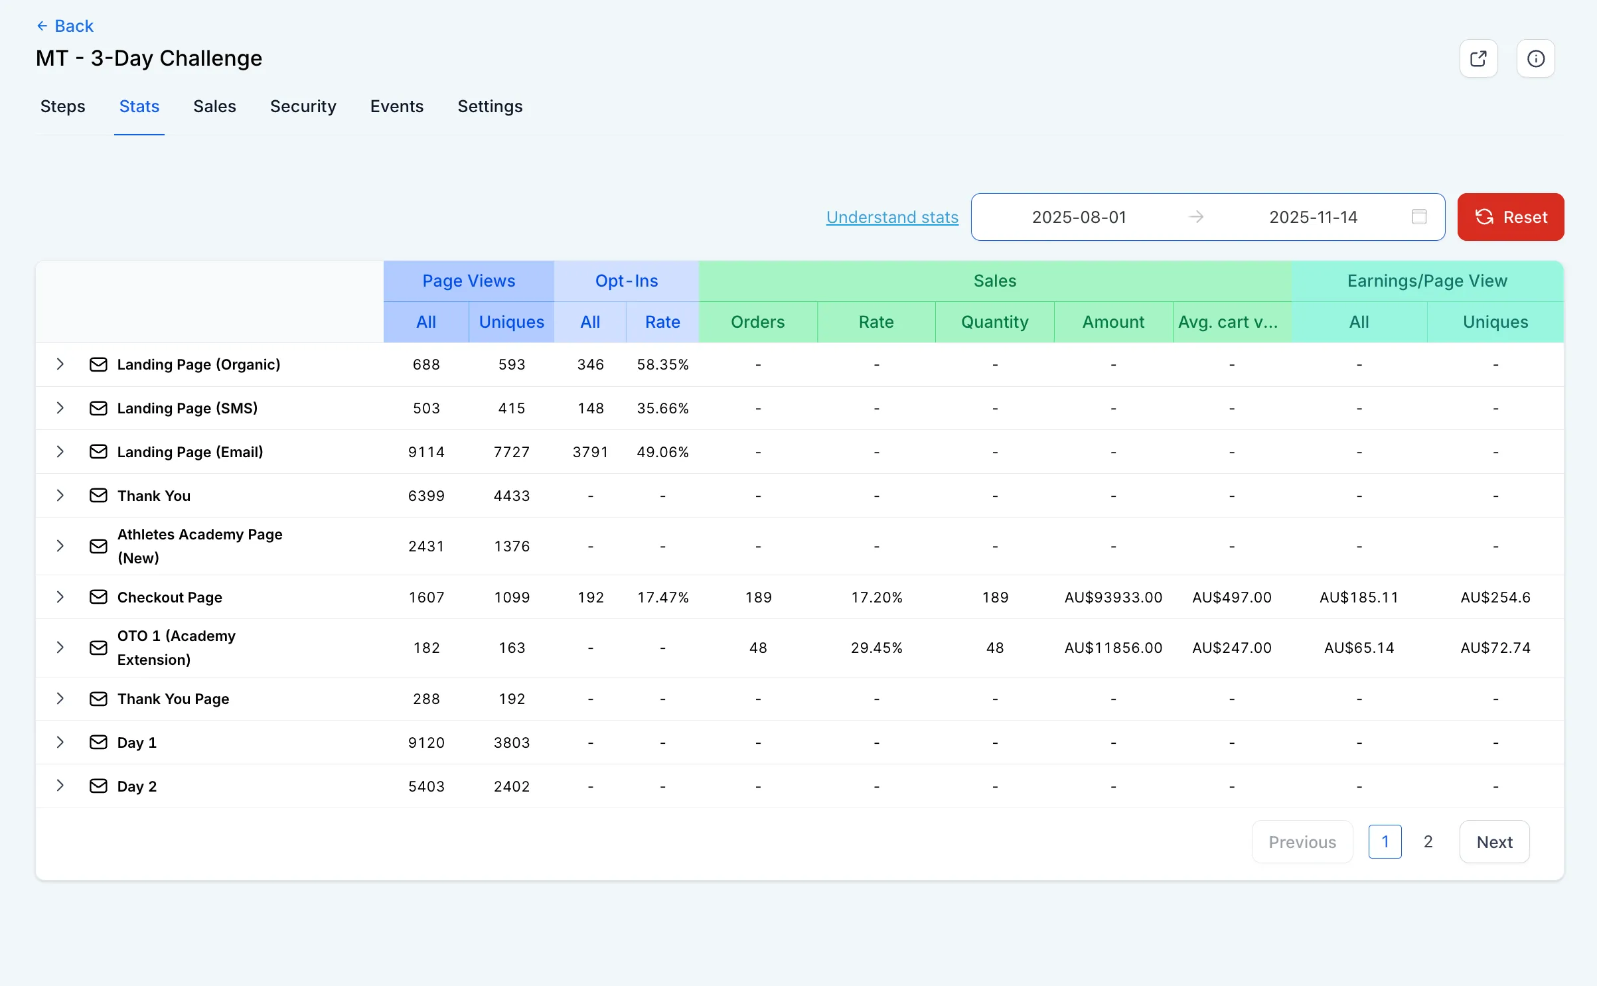This screenshot has height=986, width=1597.
Task: Expand the OTO 1 (Academy Extension) row
Action: 60,648
